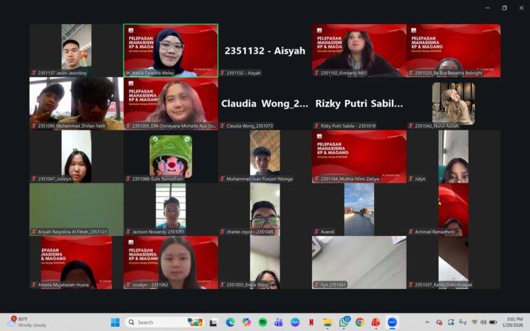
Task: Click name label '2351047_Jocelyn'
Action: (55, 179)
